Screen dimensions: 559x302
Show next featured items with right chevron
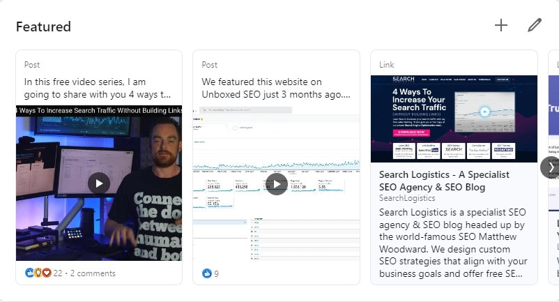(550, 167)
